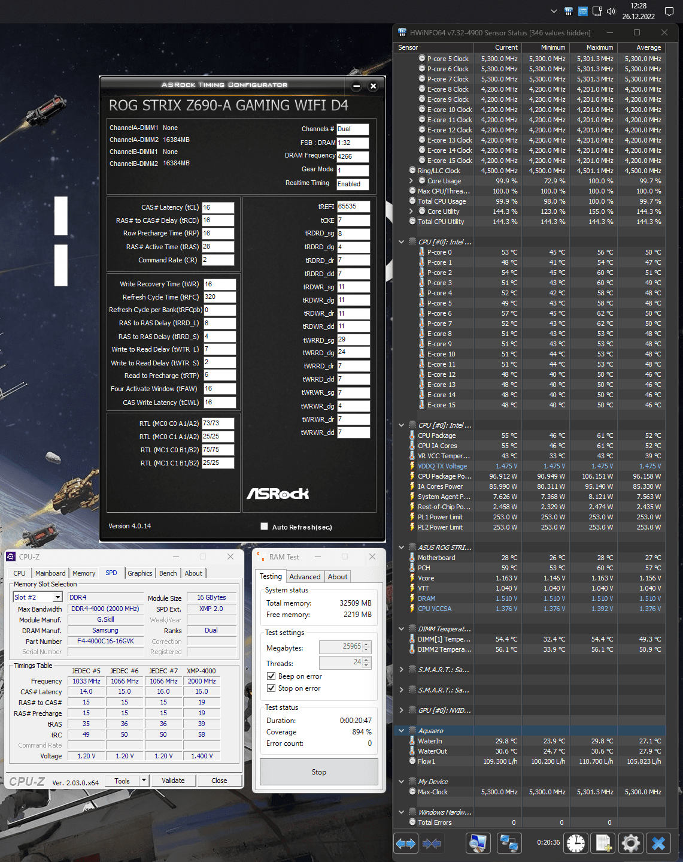Expand Core Utility row in HWiNFO
The height and width of the screenshot is (862, 683).
[x=411, y=211]
